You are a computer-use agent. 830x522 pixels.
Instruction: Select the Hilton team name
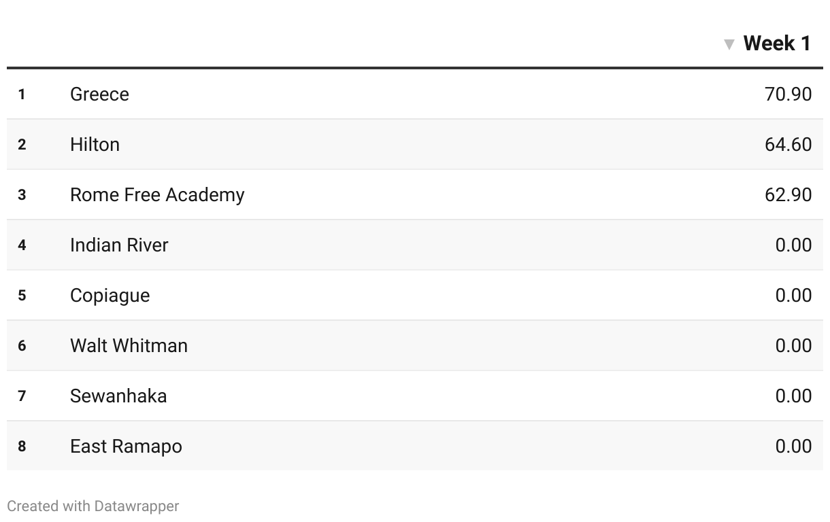(x=95, y=144)
